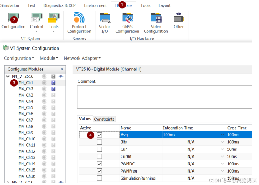The width and height of the screenshot is (259, 185).
Task: Click the Cycle Time column header
Action: pyautogui.click(x=239, y=128)
